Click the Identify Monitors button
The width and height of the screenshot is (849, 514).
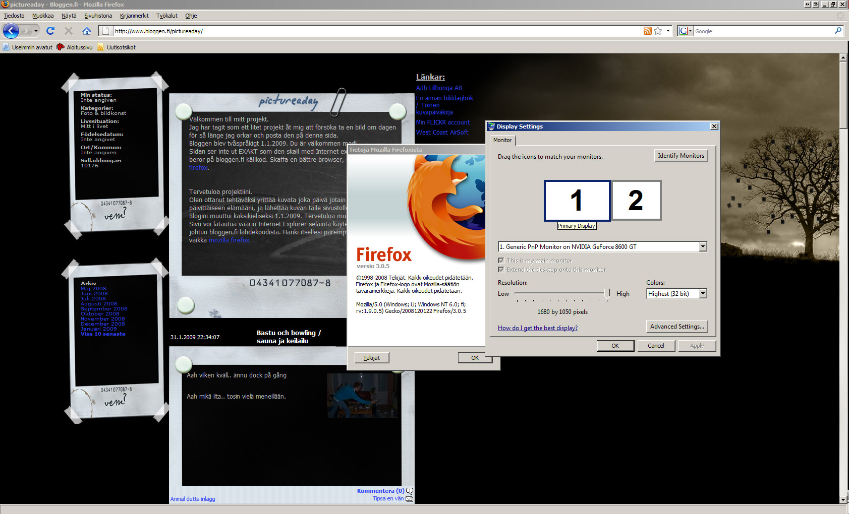click(x=681, y=156)
